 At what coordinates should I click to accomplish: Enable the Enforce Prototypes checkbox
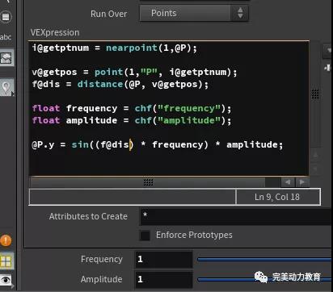point(145,236)
